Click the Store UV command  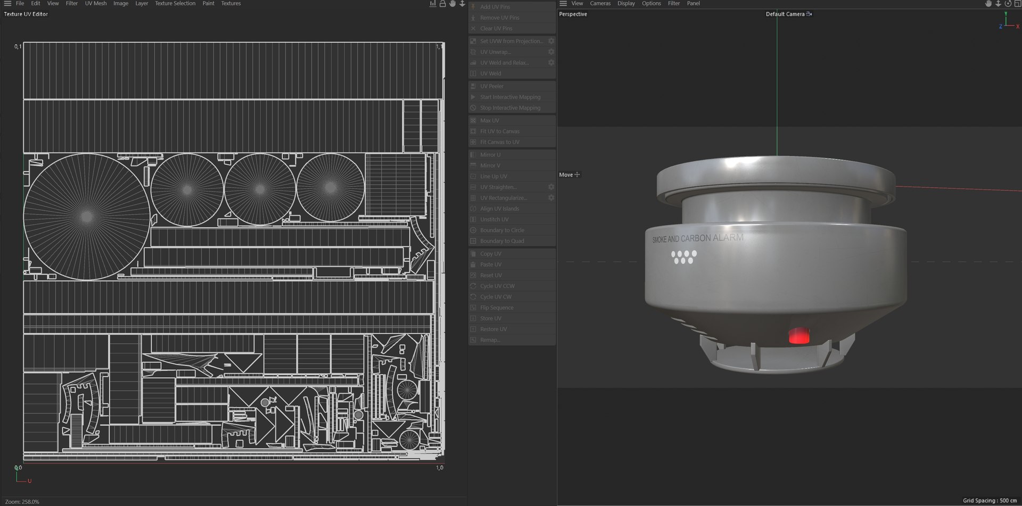512,318
